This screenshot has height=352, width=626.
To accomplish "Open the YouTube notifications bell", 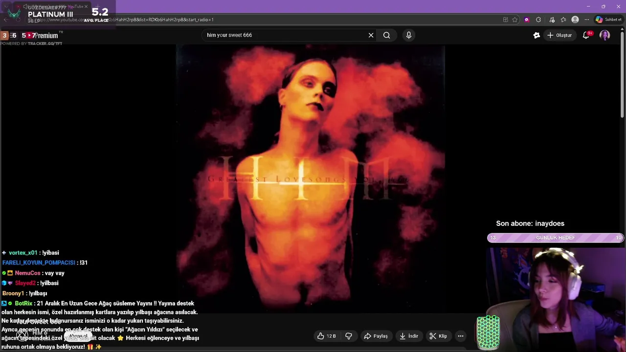I will (586, 35).
